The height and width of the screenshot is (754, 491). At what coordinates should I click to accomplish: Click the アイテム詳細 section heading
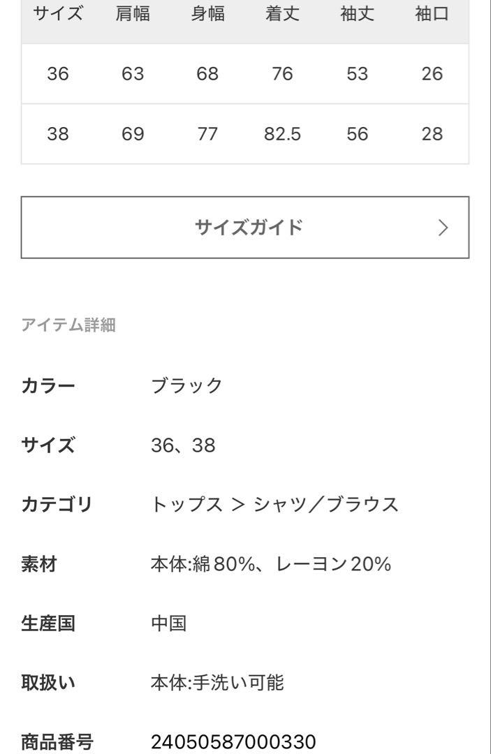68,325
